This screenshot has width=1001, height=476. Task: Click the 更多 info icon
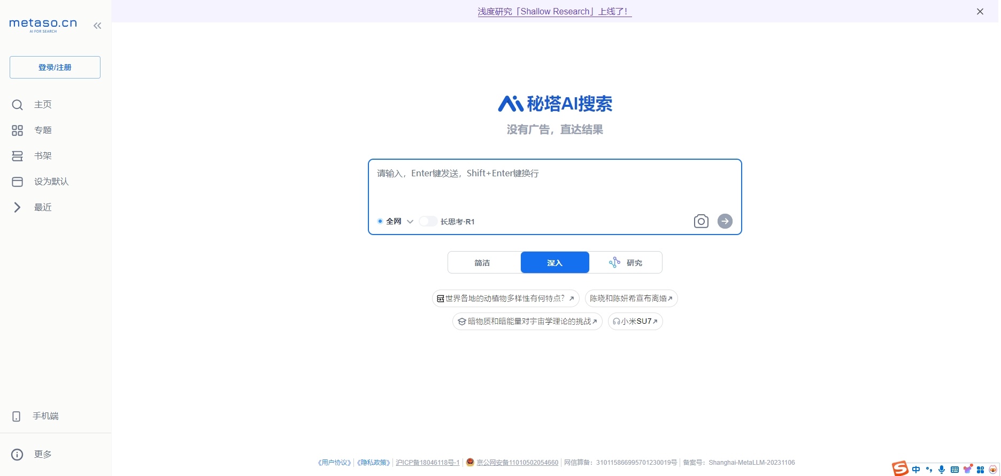coord(17,455)
